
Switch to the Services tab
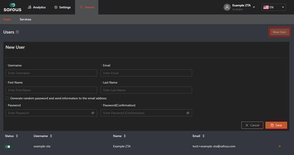coord(25,19)
